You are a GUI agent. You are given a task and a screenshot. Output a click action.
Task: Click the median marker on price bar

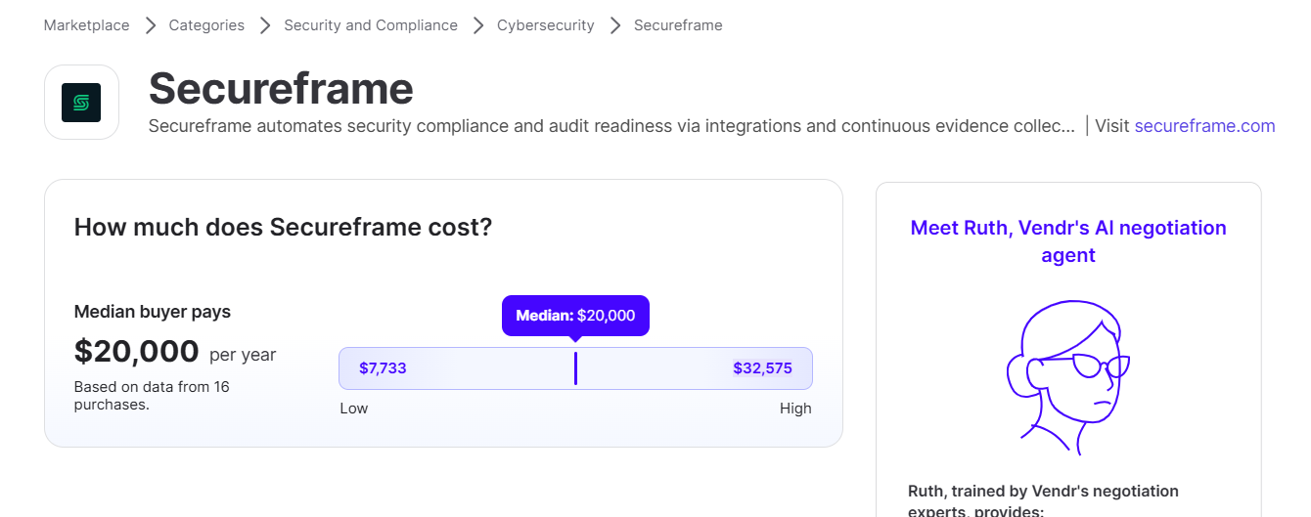[575, 368]
